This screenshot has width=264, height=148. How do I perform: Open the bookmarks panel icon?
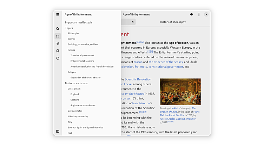point(58,51)
